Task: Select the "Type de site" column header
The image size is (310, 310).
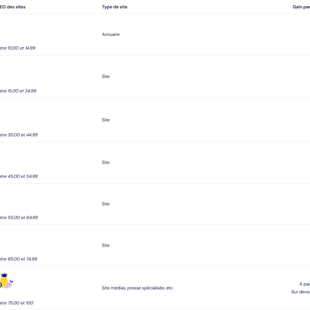Action: tap(115, 7)
